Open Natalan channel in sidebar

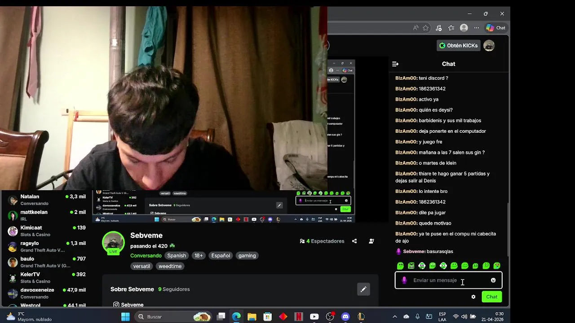coord(47,200)
